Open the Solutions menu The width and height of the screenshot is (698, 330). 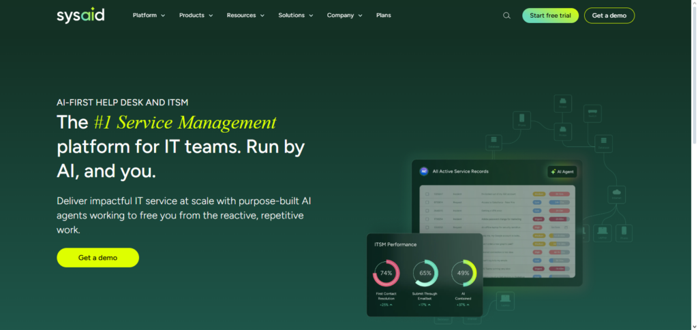[296, 16]
